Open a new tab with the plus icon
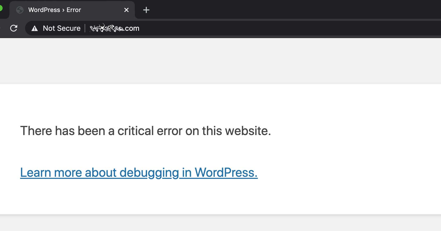This screenshot has width=441, height=231. click(146, 10)
